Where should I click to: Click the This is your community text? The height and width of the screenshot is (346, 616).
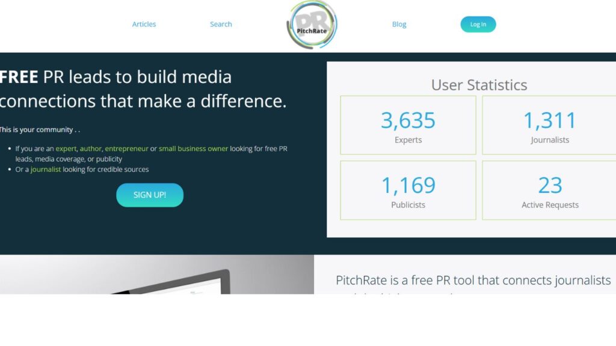pyautogui.click(x=40, y=129)
